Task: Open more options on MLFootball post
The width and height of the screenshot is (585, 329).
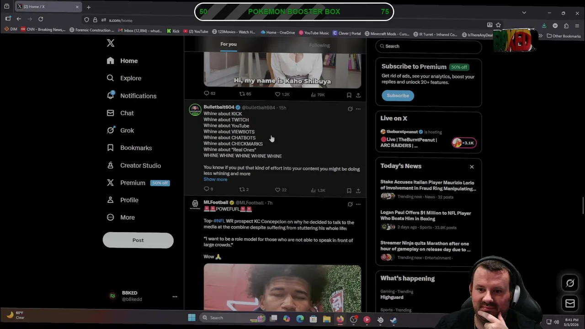Action: click(358, 204)
